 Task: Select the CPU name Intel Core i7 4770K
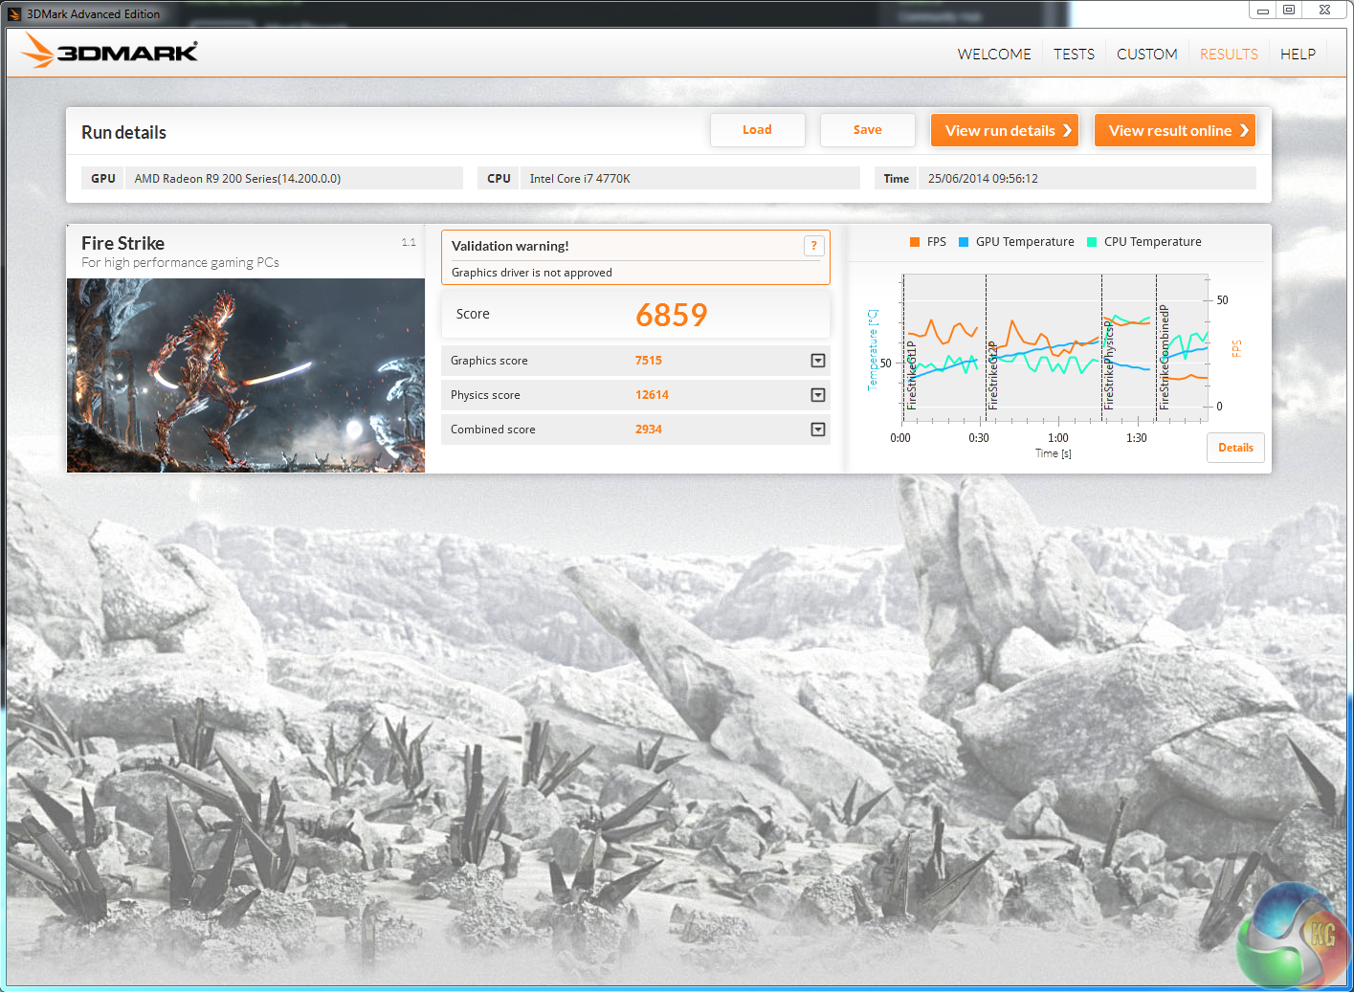580,179
